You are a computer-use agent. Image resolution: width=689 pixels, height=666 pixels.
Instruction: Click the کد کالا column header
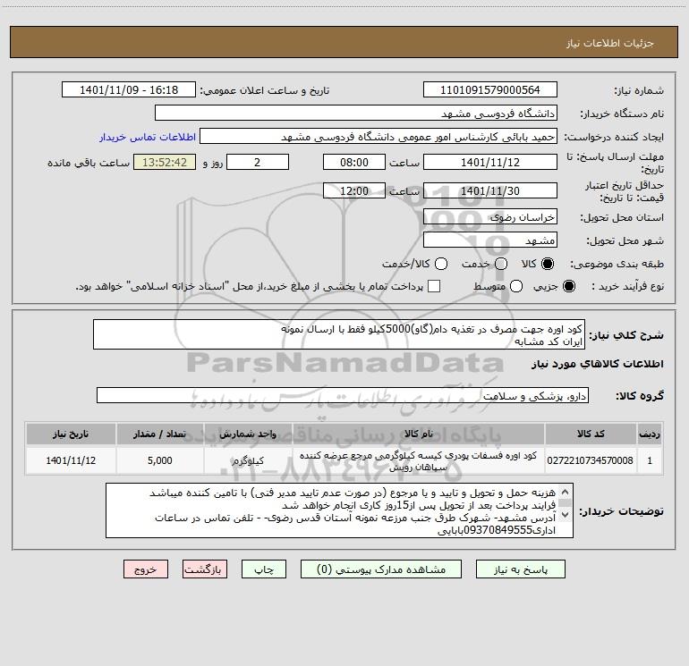pyautogui.click(x=591, y=434)
